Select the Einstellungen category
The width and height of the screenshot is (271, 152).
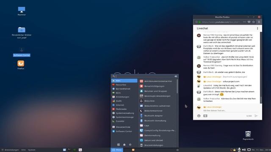124,97
